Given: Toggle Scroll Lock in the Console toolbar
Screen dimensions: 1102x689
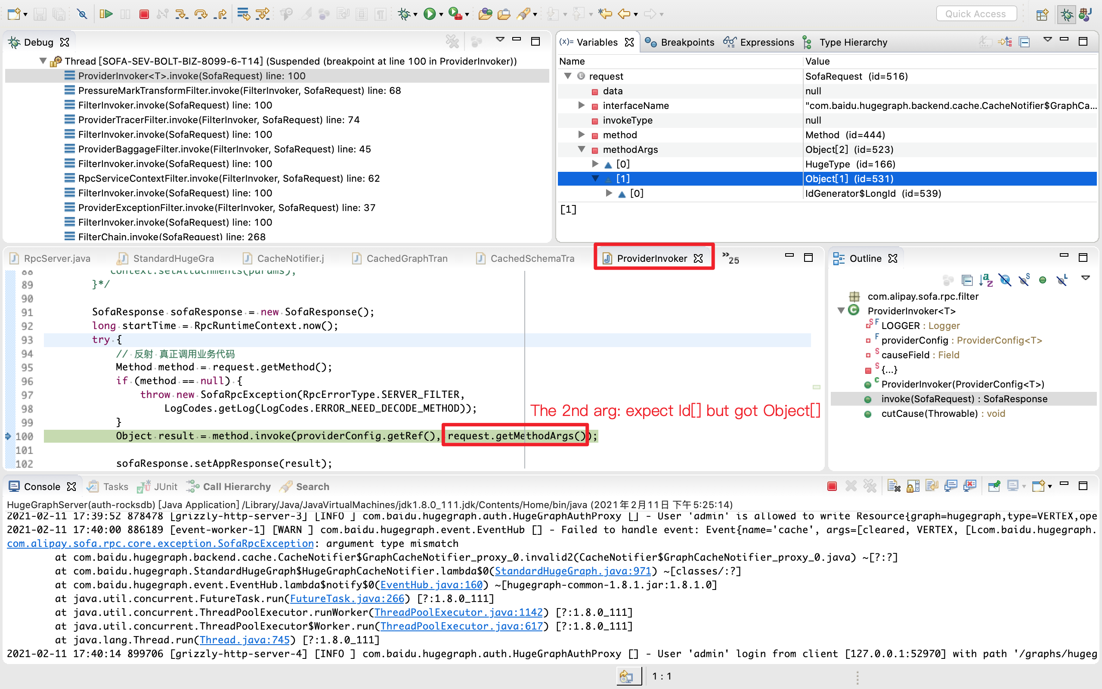Looking at the screenshot, I should [x=913, y=487].
